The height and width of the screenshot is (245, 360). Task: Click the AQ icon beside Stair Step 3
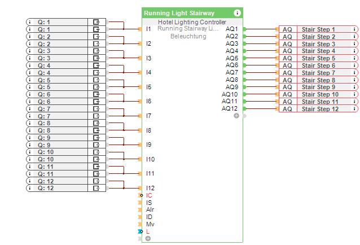coord(287,44)
